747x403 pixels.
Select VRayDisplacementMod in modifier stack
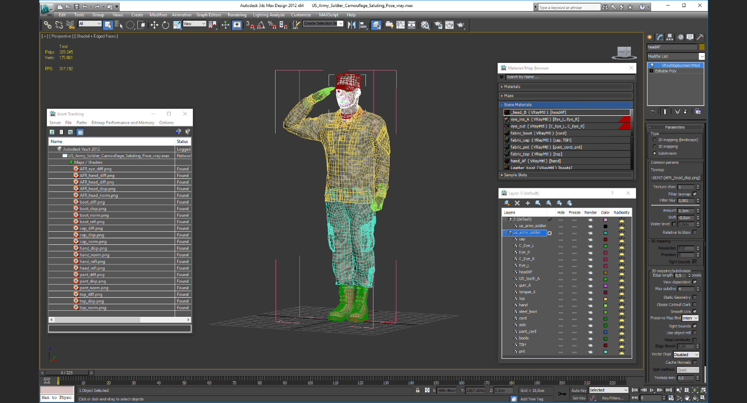[675, 65]
